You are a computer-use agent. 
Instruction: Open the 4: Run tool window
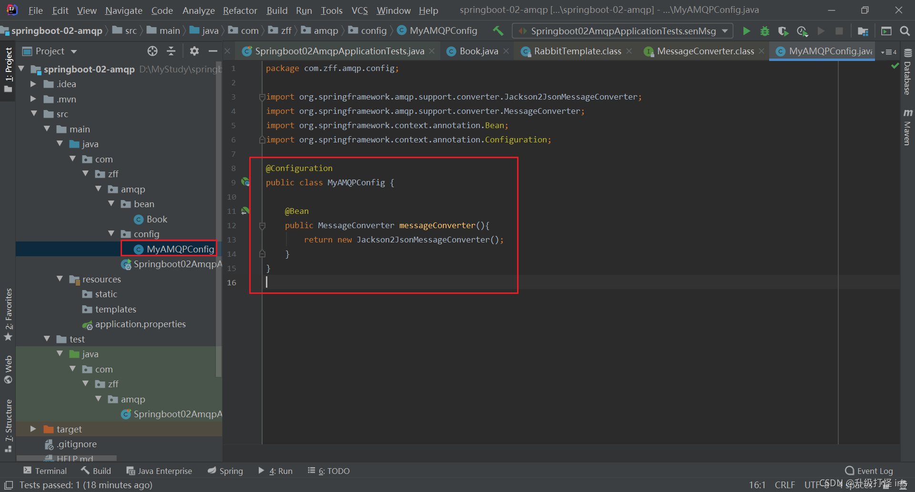coord(275,471)
